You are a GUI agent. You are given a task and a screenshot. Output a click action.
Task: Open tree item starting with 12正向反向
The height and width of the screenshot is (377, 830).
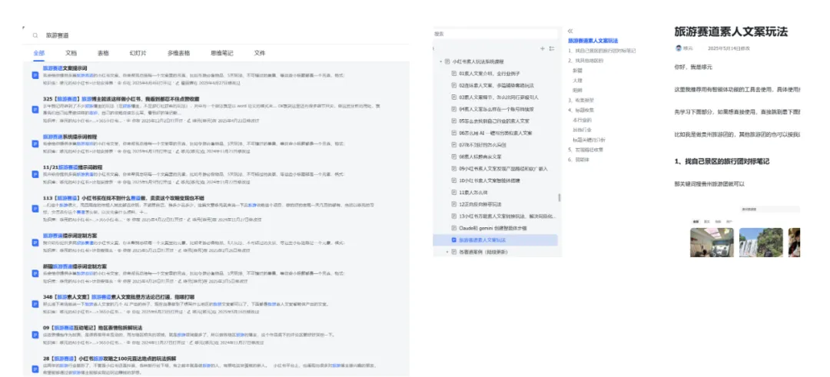pos(481,204)
